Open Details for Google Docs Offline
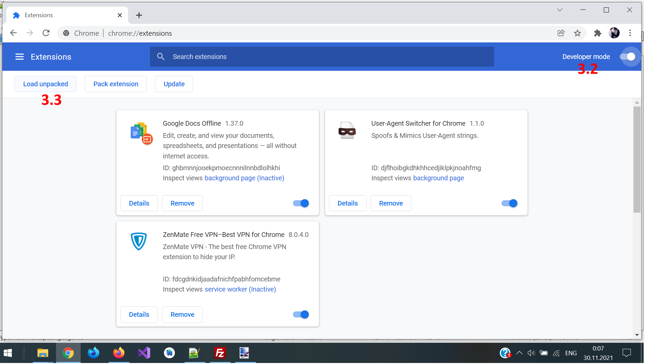Viewport: 648px width, 364px height. 139,203
